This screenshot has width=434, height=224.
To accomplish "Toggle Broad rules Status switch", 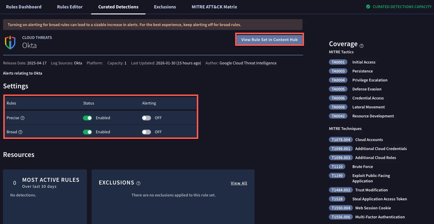I will (87, 132).
